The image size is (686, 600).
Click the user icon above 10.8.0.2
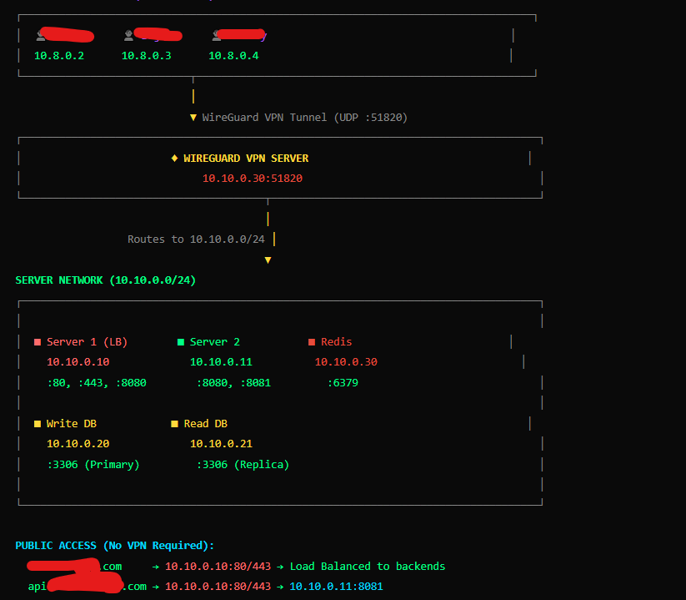pos(40,35)
